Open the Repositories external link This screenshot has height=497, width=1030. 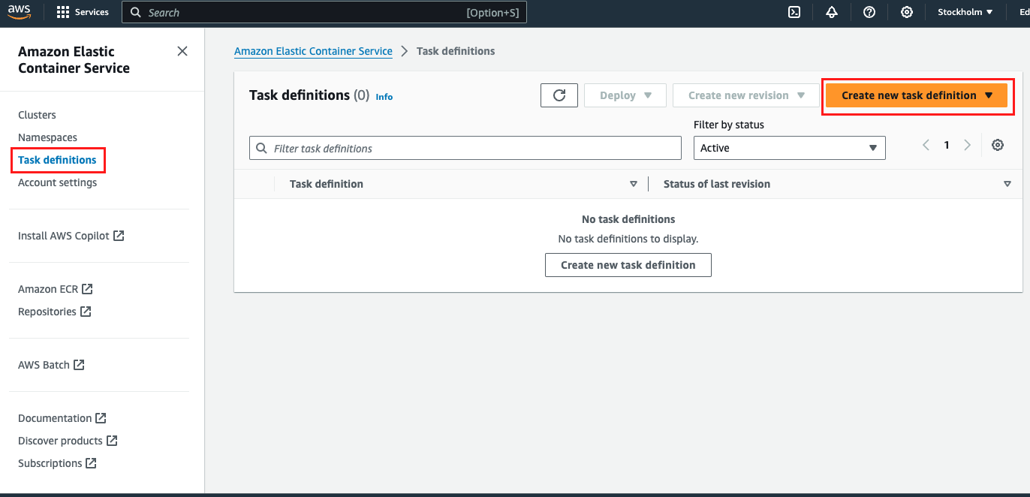point(54,312)
